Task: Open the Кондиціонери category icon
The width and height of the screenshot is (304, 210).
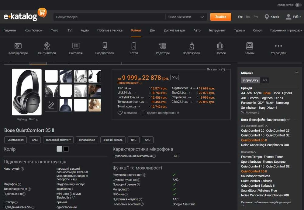Action: pyautogui.click(x=18, y=46)
